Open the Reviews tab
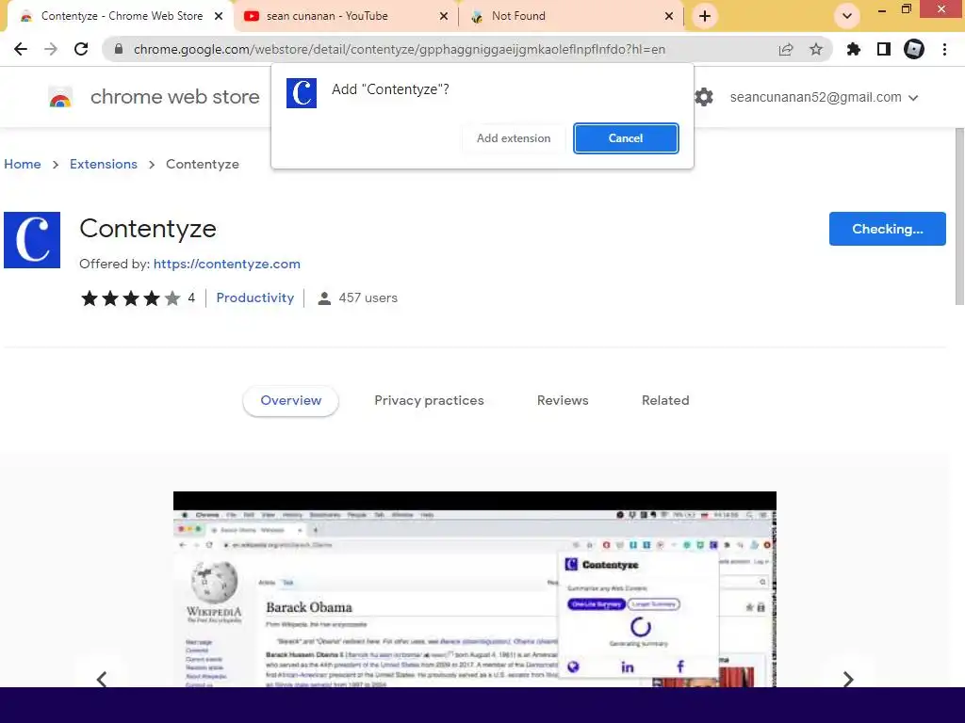Screen dimensions: 965x723 point(563,401)
